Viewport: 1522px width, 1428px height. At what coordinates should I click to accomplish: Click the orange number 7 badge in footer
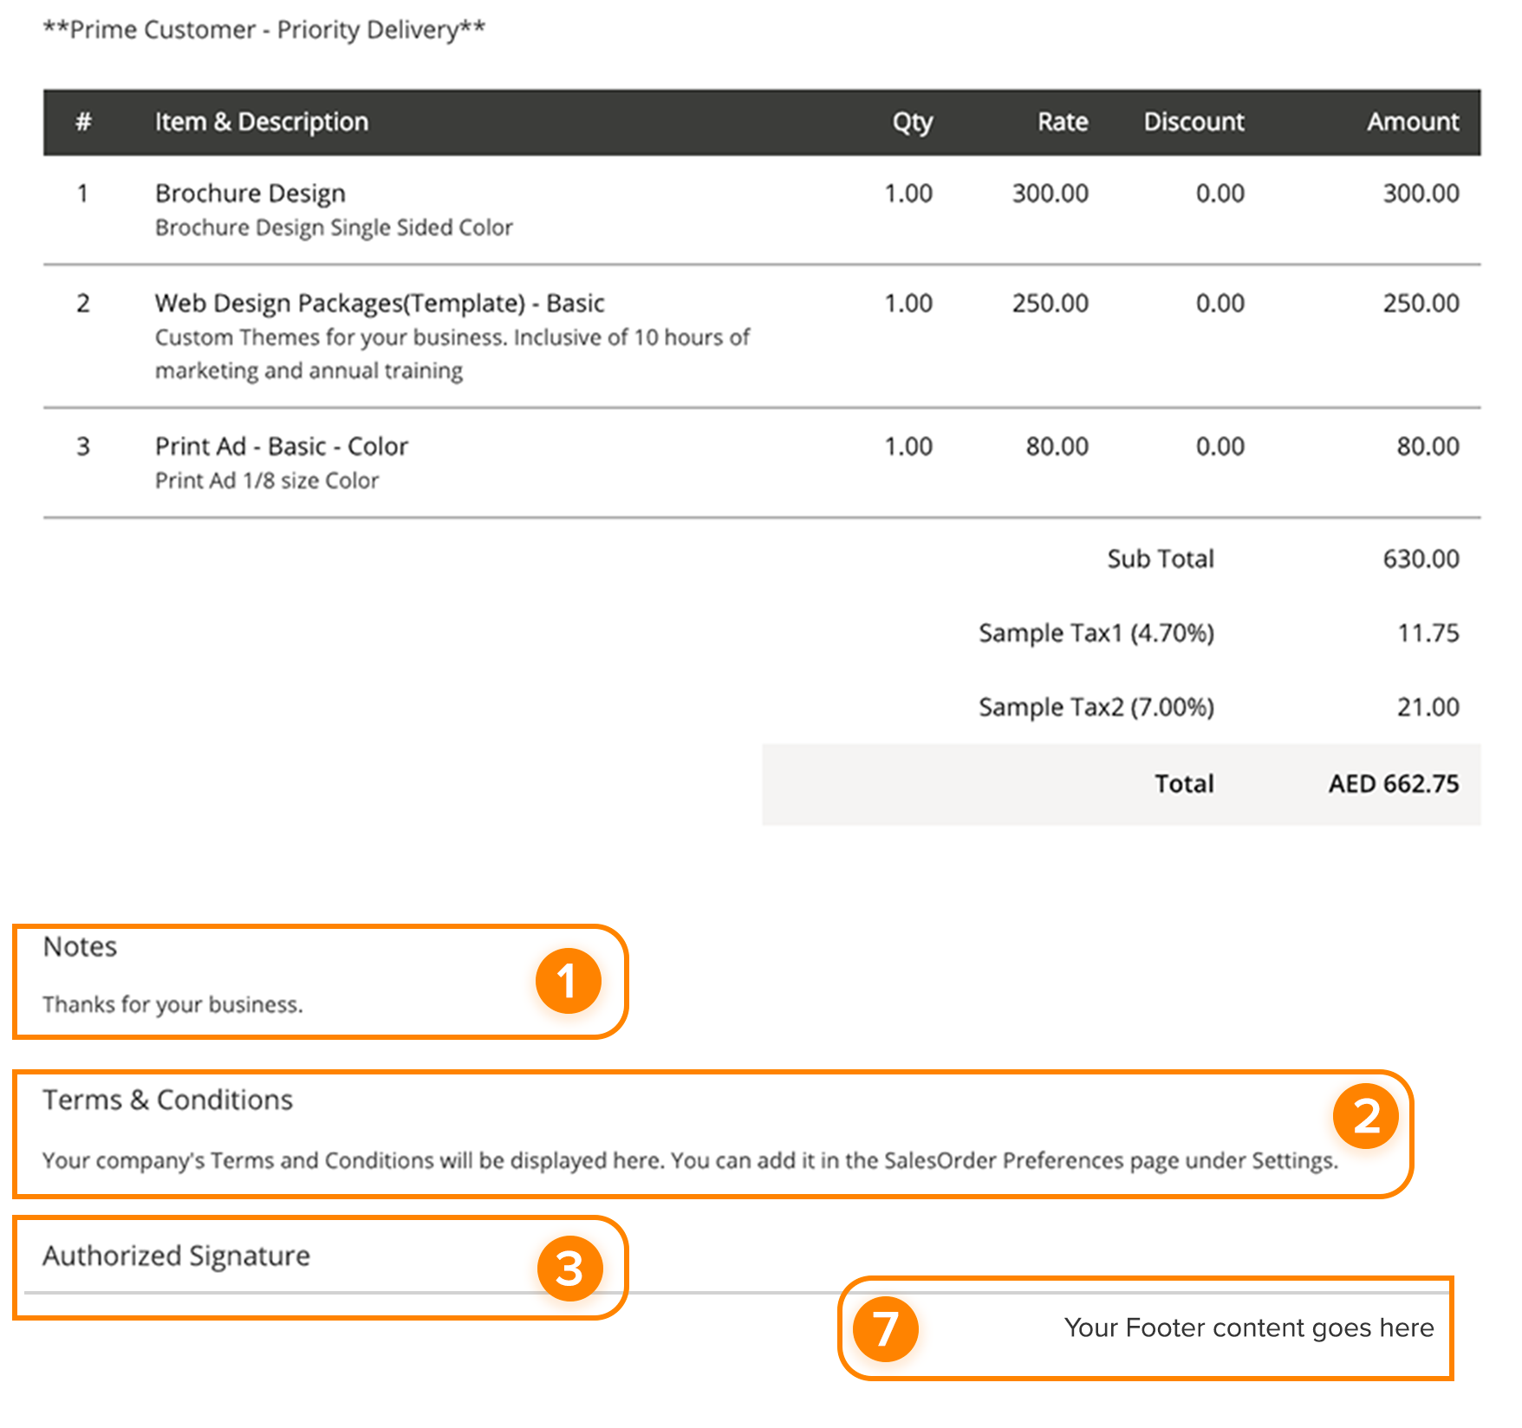point(885,1329)
